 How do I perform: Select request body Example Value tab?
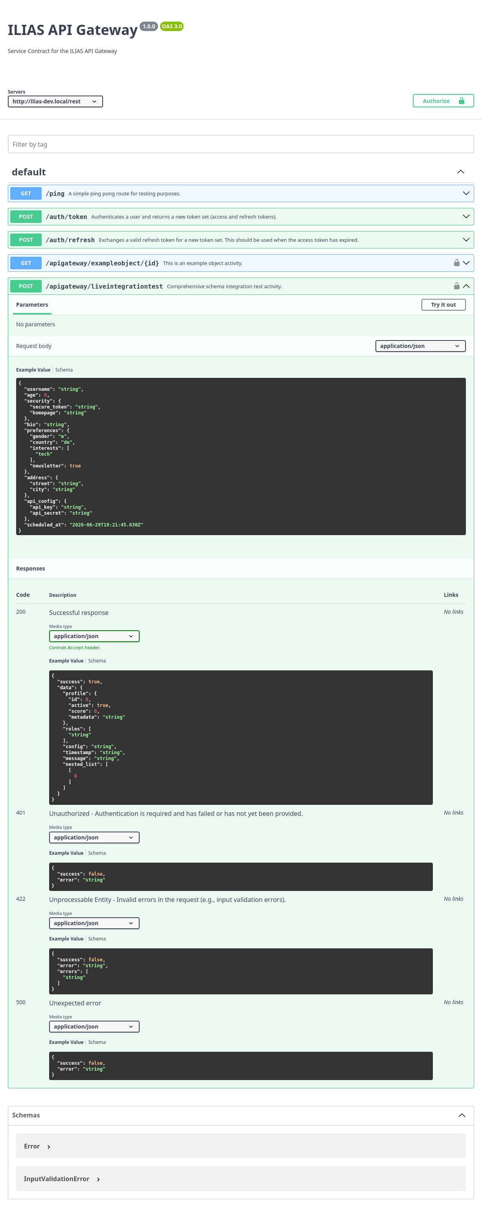[x=33, y=370]
